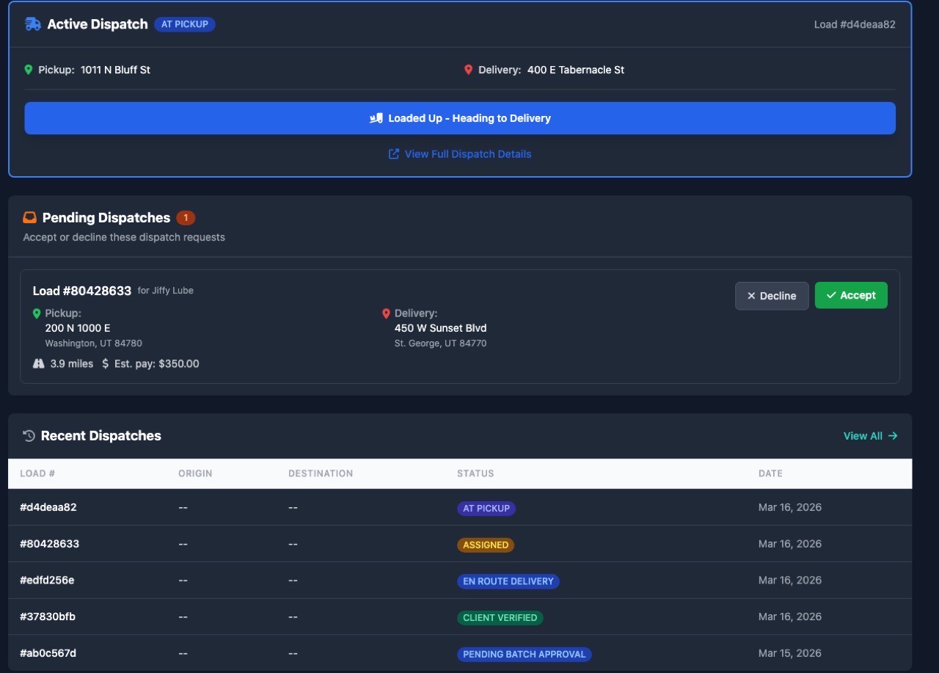
Task: Click the EN ROUTE DELIVERY status badge
Action: [x=508, y=581]
